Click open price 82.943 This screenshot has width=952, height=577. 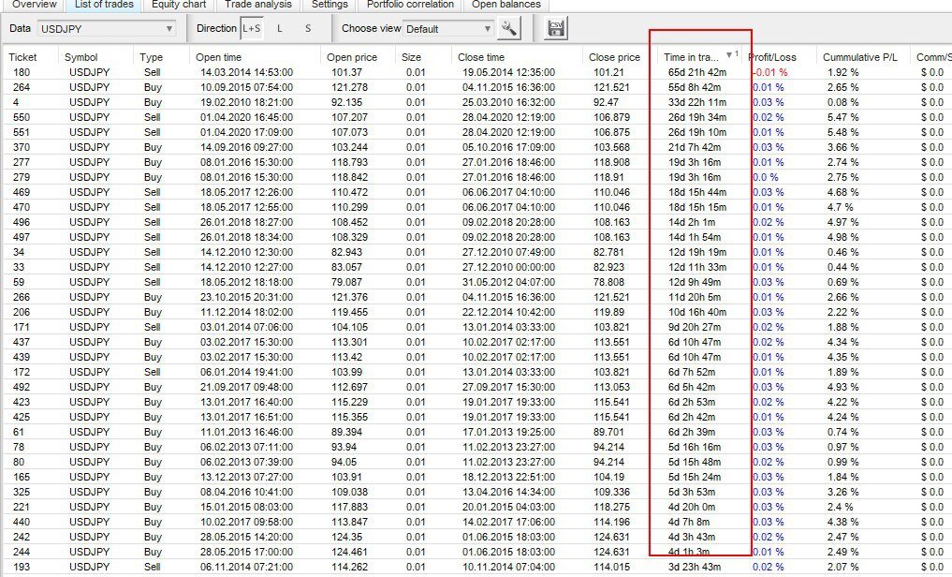click(346, 252)
